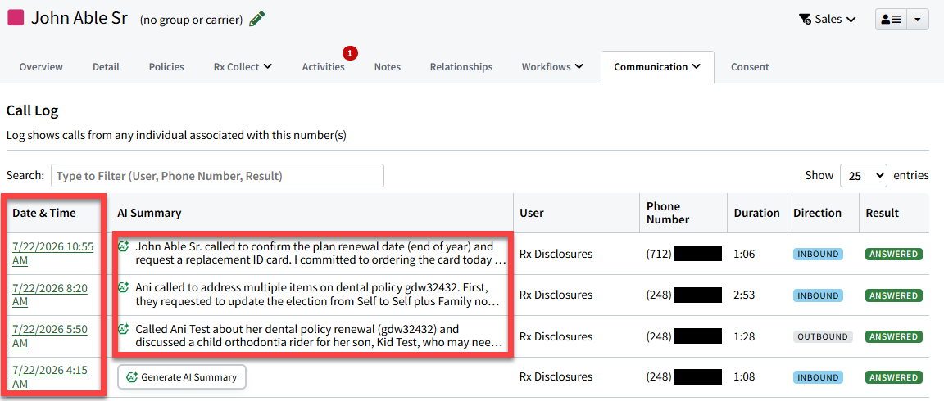Open the Consent tab
The image size is (944, 401).
click(x=750, y=67)
